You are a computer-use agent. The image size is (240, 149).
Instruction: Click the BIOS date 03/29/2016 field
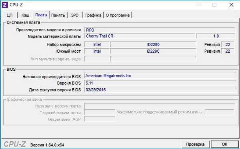pyautogui.click(x=160, y=90)
